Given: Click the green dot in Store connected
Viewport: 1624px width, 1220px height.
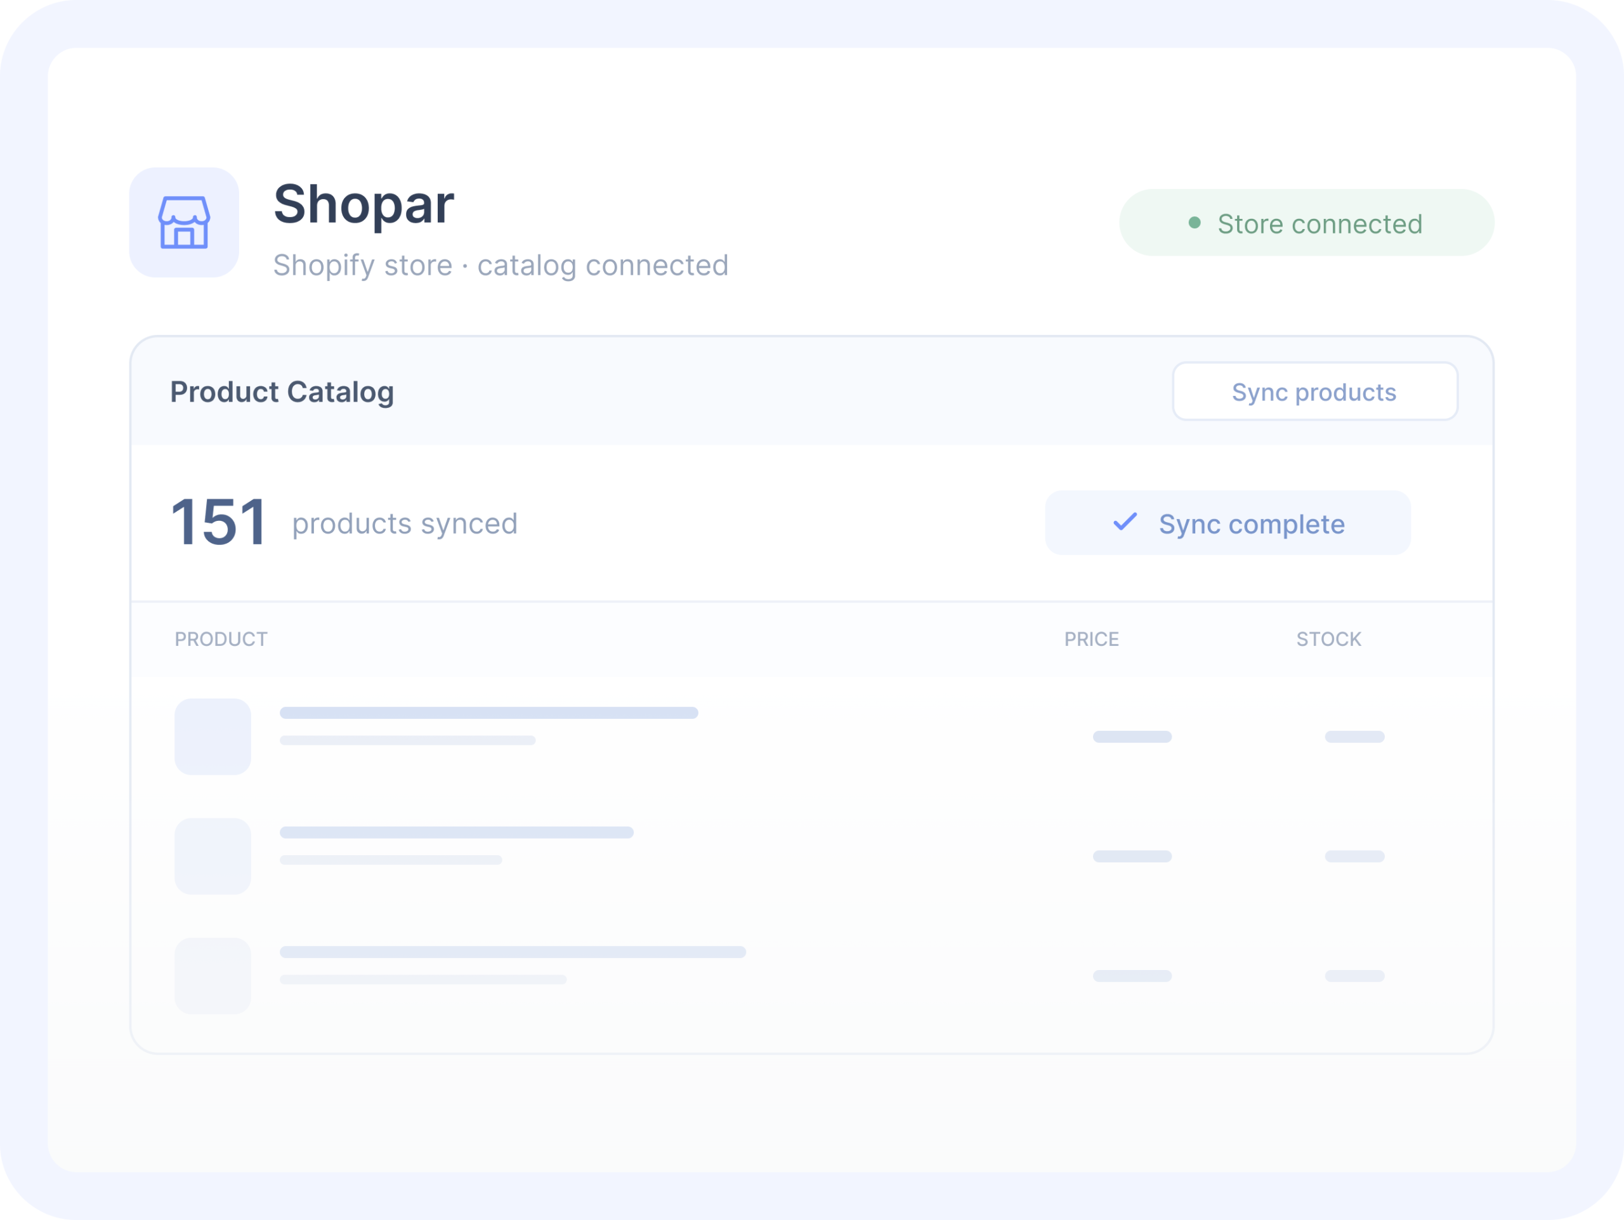Looking at the screenshot, I should click(1195, 223).
